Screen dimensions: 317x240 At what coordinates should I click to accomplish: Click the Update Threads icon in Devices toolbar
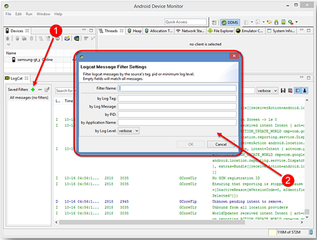[x=41, y=39]
